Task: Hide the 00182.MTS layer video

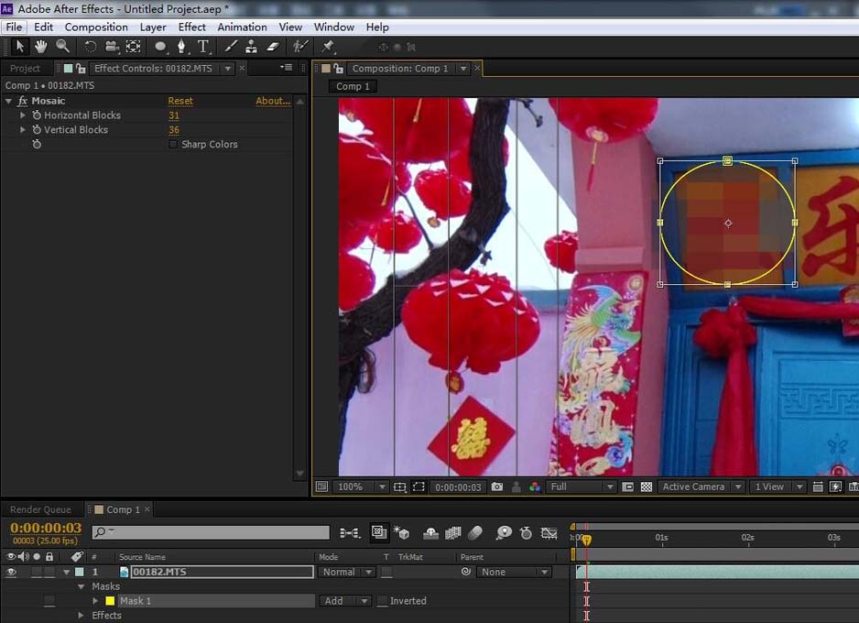Action: tap(12, 572)
